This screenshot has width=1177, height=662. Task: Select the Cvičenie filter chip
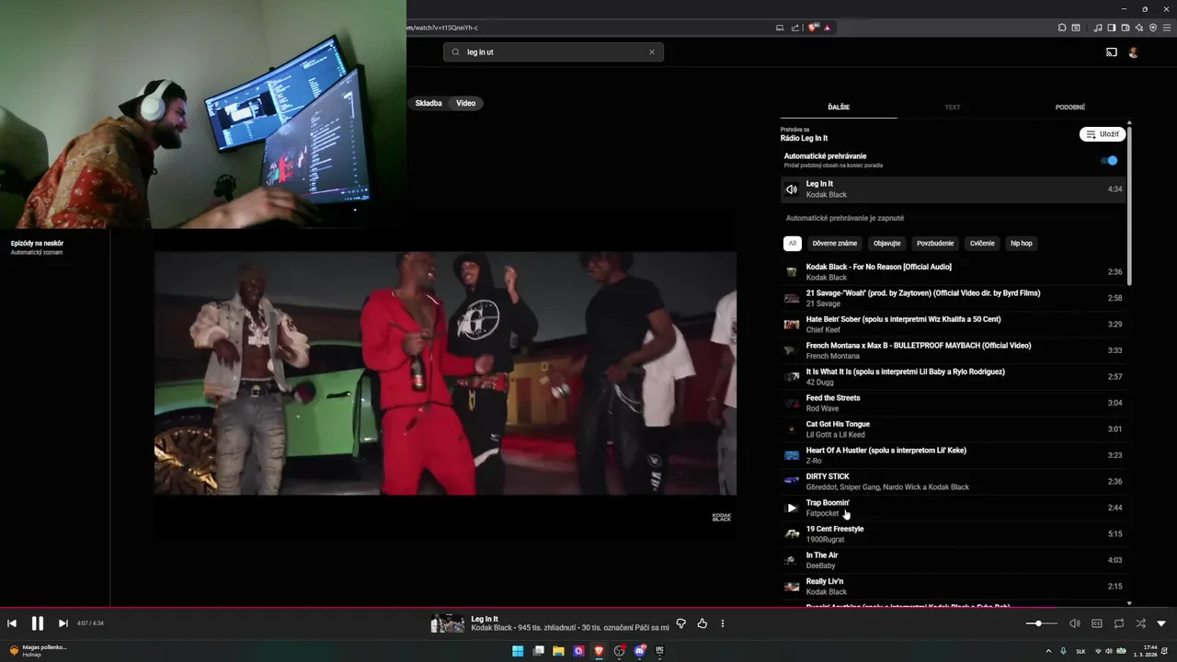(x=982, y=244)
